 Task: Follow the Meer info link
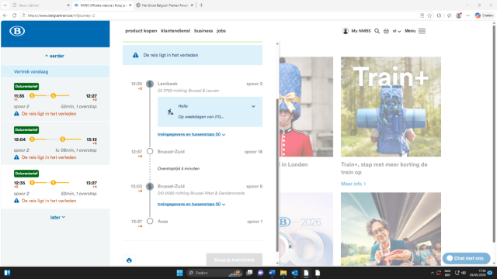coord(353,184)
